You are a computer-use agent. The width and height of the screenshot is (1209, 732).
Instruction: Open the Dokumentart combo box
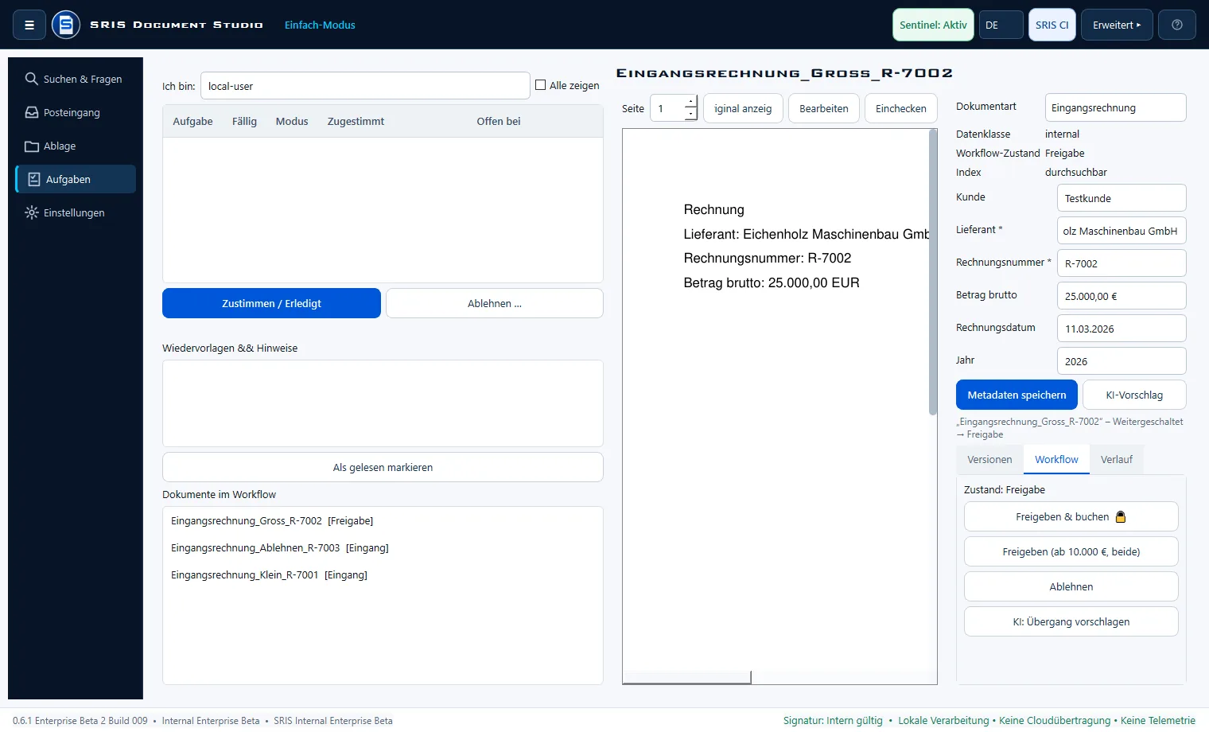coord(1115,107)
